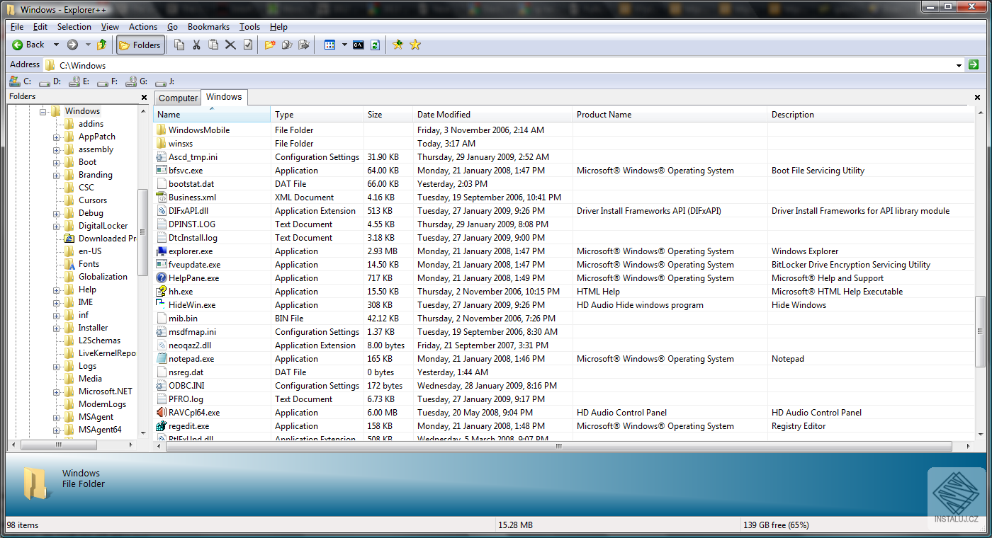Create a new folder via toolbar icon
Image resolution: width=992 pixels, height=538 pixels.
tap(269, 45)
